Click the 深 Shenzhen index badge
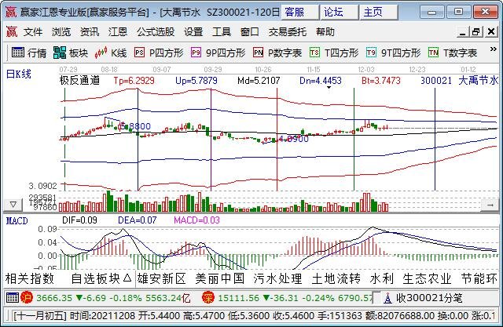 [x=208, y=297]
